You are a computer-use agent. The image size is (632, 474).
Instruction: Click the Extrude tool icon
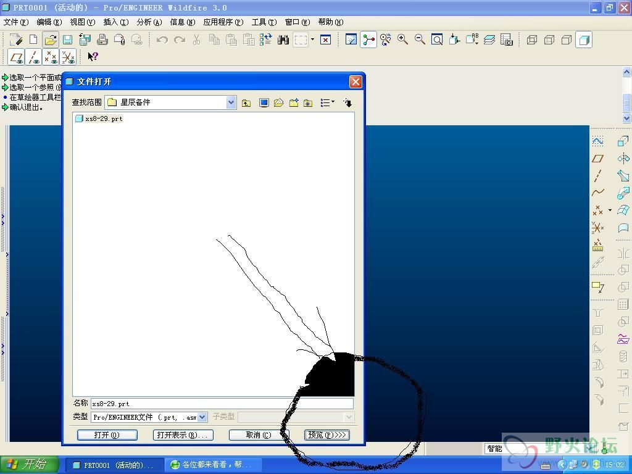pyautogui.click(x=623, y=141)
